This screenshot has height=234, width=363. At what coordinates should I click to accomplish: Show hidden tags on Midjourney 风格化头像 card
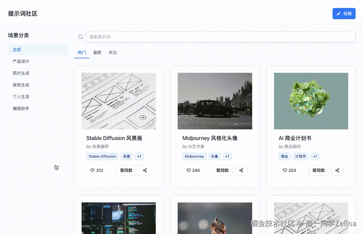pos(227,156)
